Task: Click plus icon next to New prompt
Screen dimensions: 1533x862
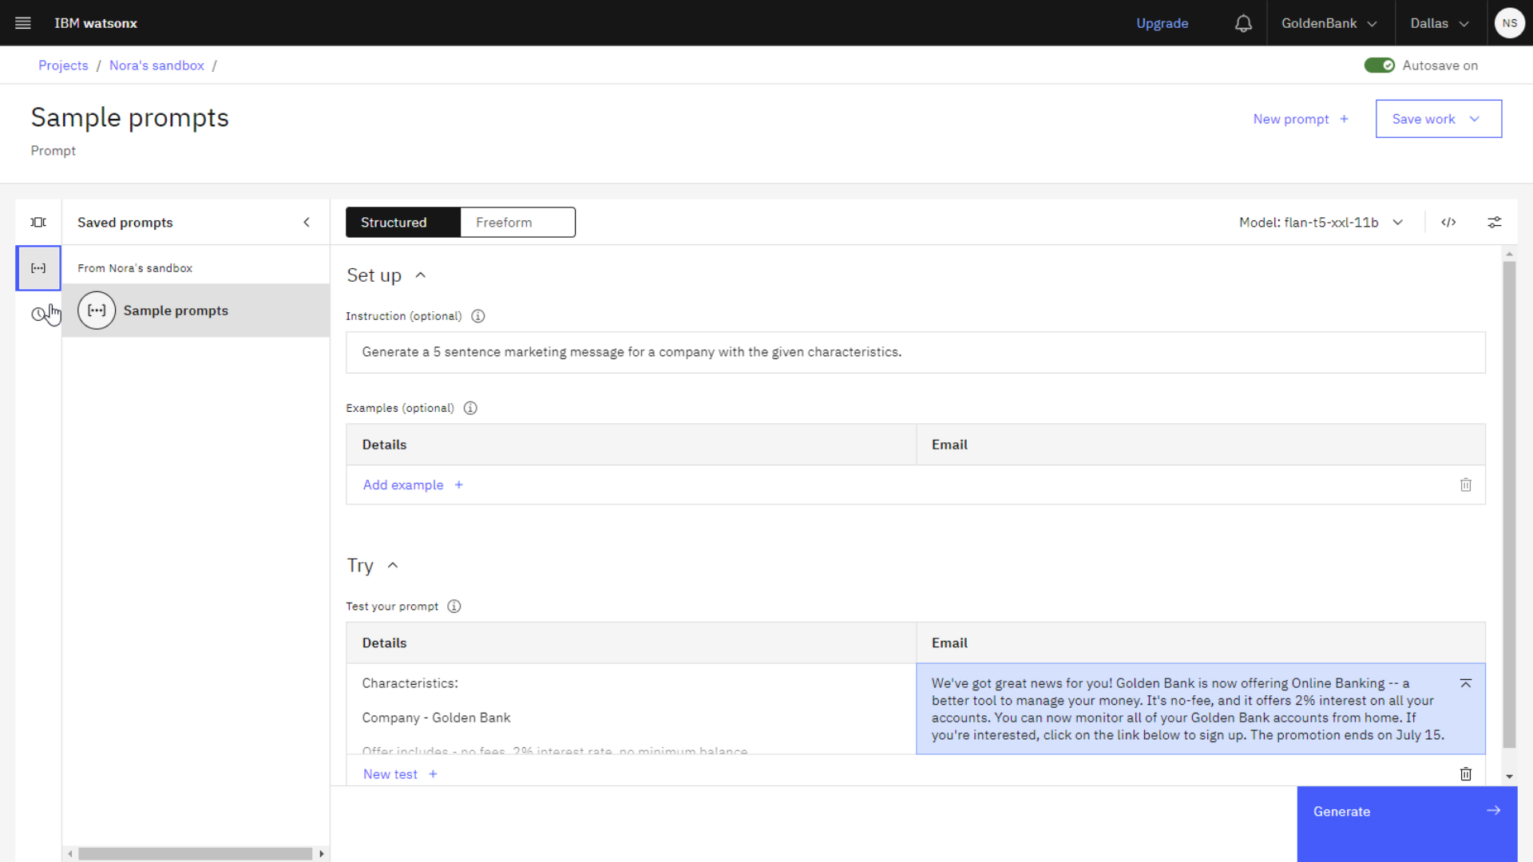Action: tap(1345, 119)
